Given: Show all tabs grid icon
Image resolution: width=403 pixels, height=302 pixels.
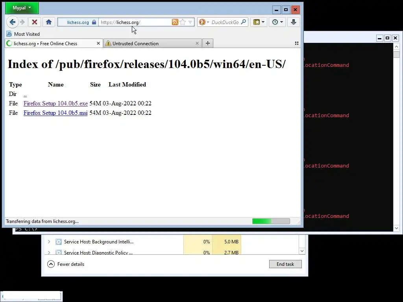Looking at the screenshot, I should (x=297, y=43).
